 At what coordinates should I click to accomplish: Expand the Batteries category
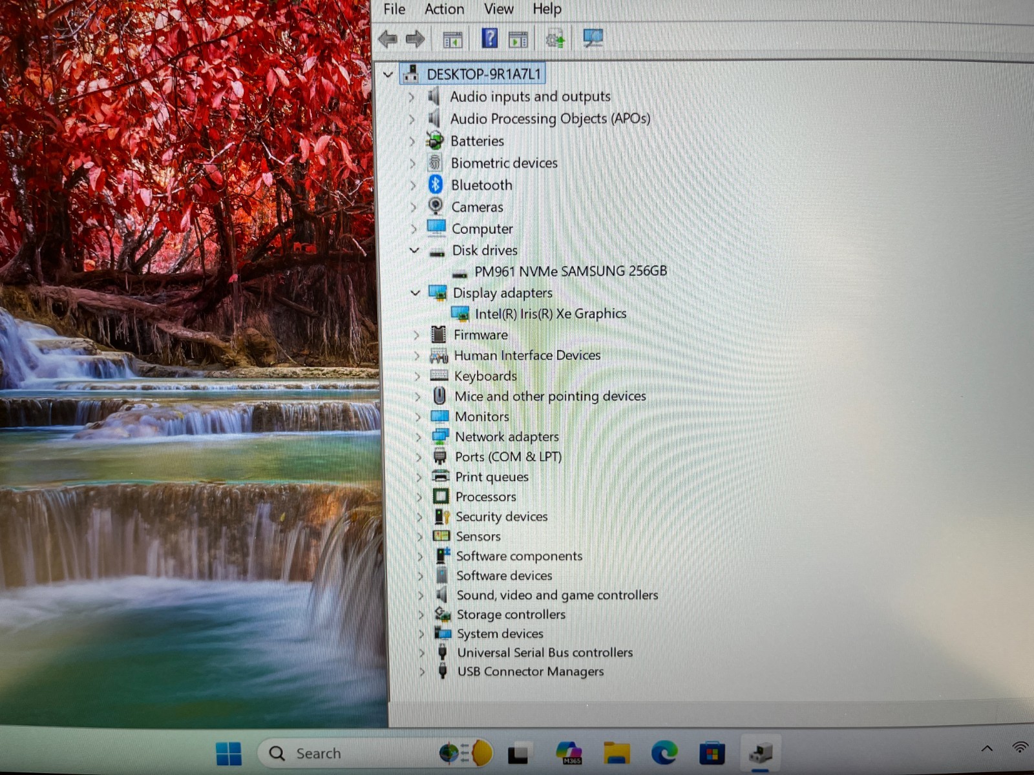pyautogui.click(x=412, y=141)
